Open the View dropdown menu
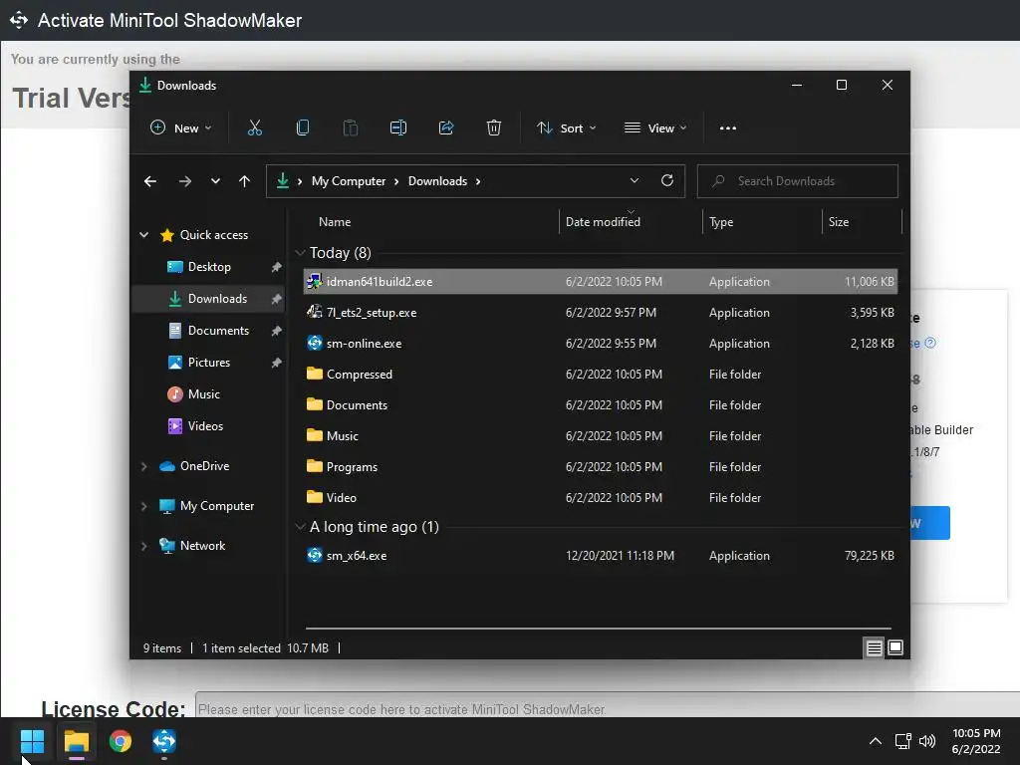This screenshot has width=1020, height=765. (655, 128)
